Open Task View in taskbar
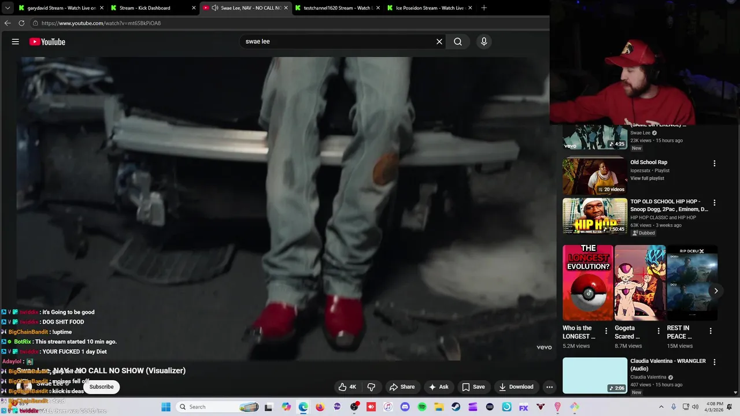 click(x=268, y=407)
